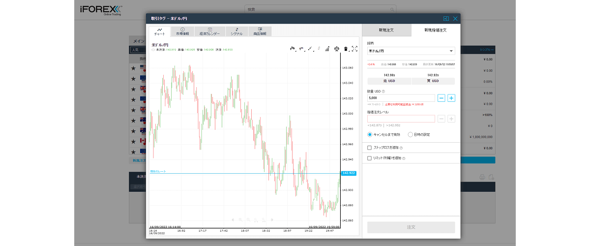
Task: Expand the chart to fullscreen
Action: click(x=354, y=48)
